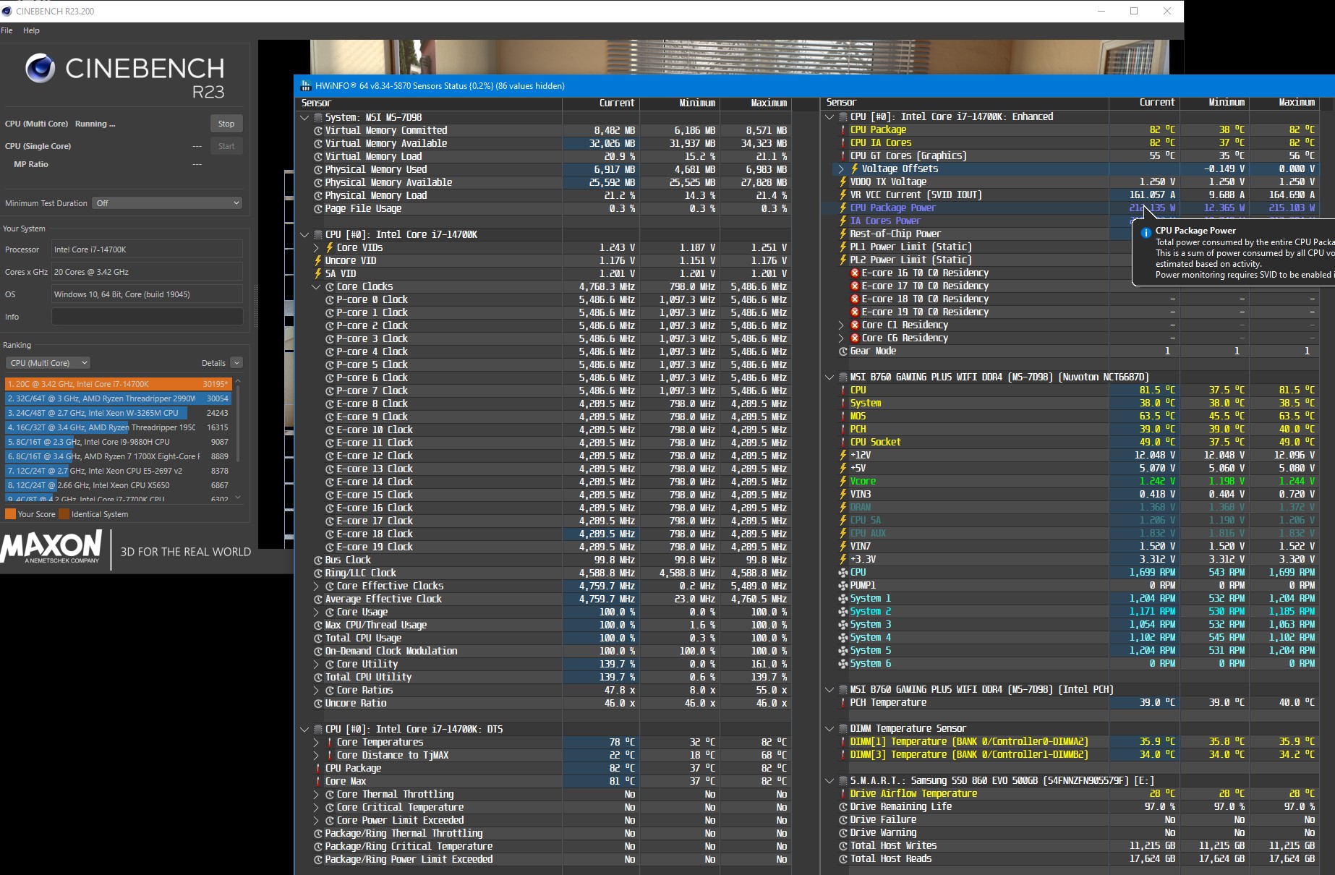Viewport: 1335px width, 875px height.
Task: Collapse the System: MSI MS-7D98 sensor group
Action: point(305,118)
